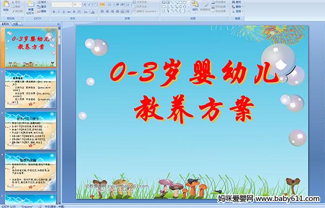Switch to the Slides (幻灯片) pane tab
This screenshot has width=325, height=208.
(5, 24)
